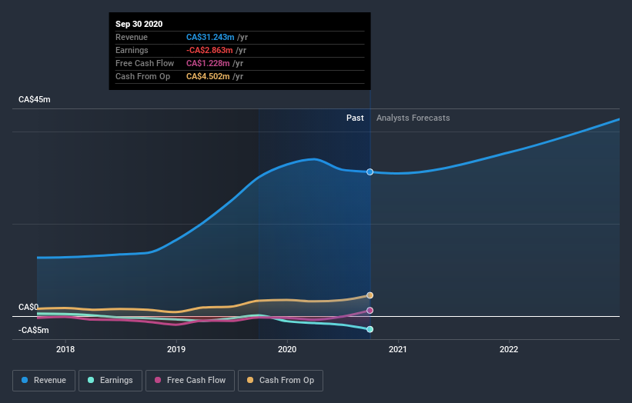
Task: Click the -CA$5m y-axis label
Action: (33, 330)
